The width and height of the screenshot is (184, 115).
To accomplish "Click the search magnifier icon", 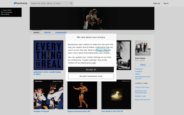I will point(71,3).
